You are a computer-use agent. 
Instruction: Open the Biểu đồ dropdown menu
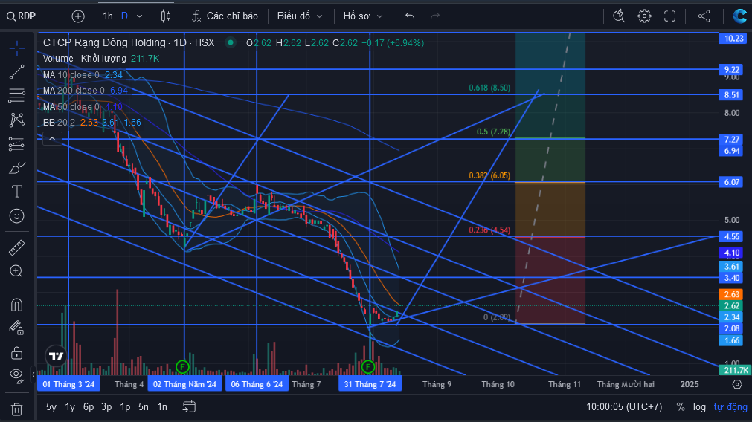[300, 16]
